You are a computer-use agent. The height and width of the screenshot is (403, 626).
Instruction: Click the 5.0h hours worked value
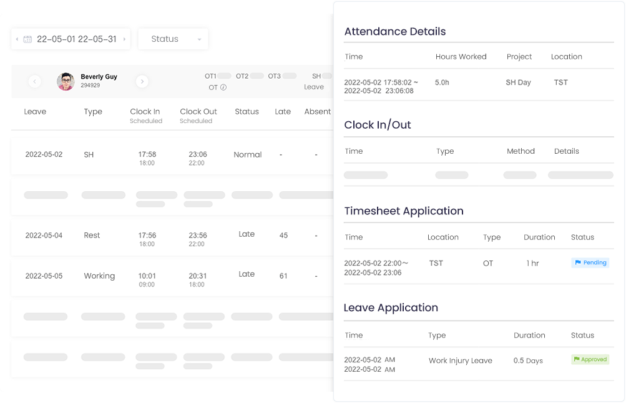pyautogui.click(x=442, y=82)
